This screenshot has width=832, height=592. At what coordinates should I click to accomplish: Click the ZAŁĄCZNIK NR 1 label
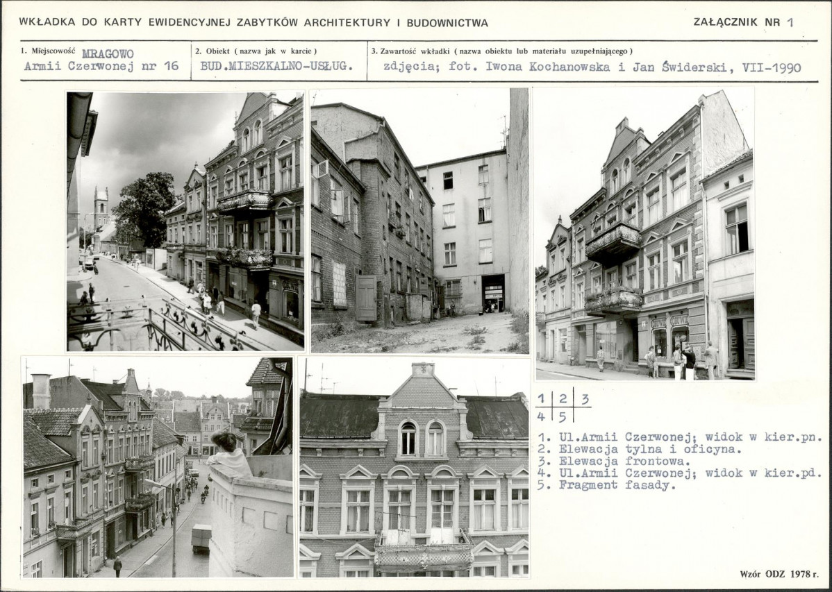click(743, 22)
